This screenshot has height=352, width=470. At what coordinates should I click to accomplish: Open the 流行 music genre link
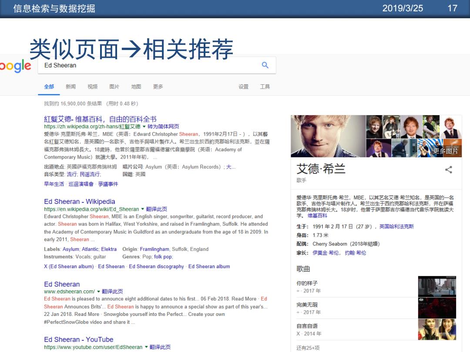coord(72,174)
